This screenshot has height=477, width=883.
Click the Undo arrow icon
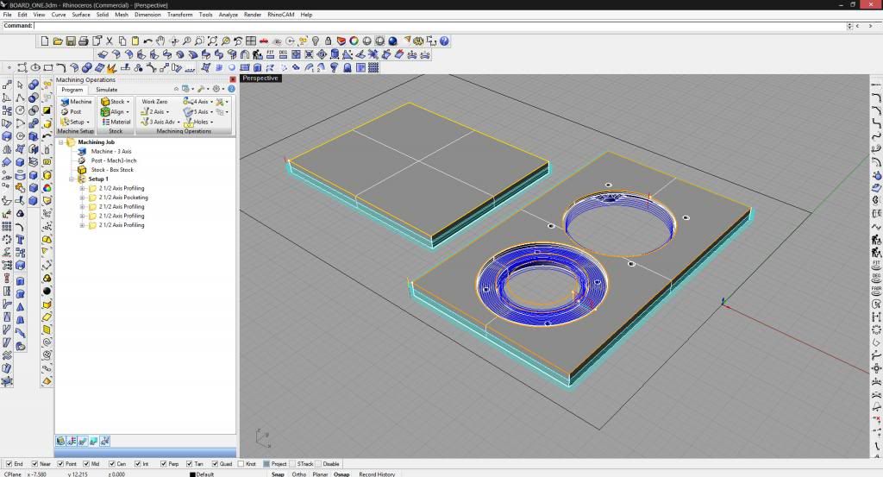pos(147,41)
